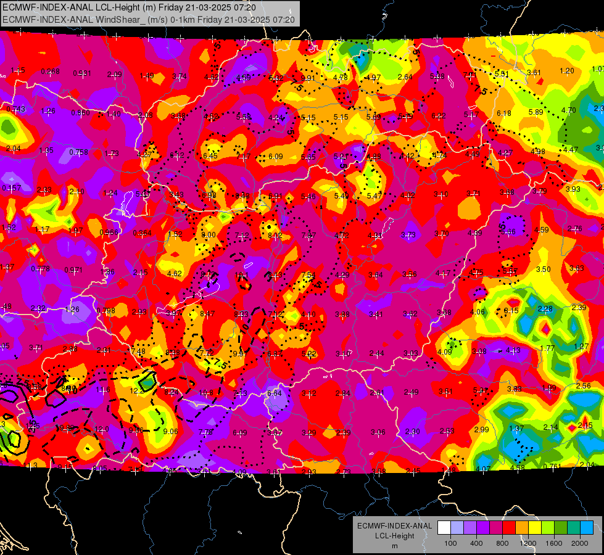Click the legend tick label '100'
The width and height of the screenshot is (604, 555).
[x=450, y=543]
